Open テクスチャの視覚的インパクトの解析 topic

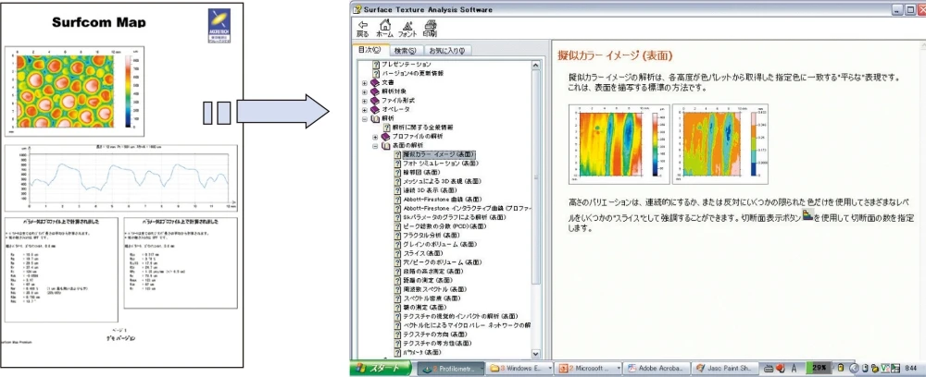[x=460, y=316]
